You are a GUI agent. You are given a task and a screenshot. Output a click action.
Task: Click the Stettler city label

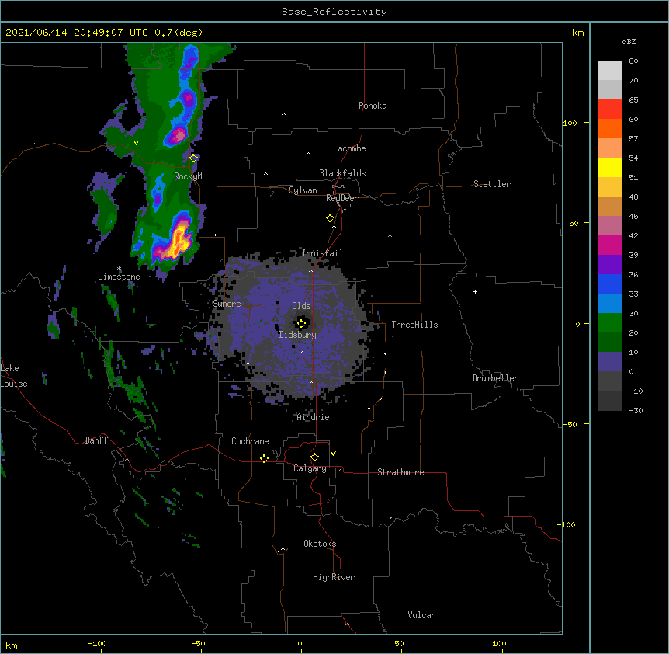(492, 184)
